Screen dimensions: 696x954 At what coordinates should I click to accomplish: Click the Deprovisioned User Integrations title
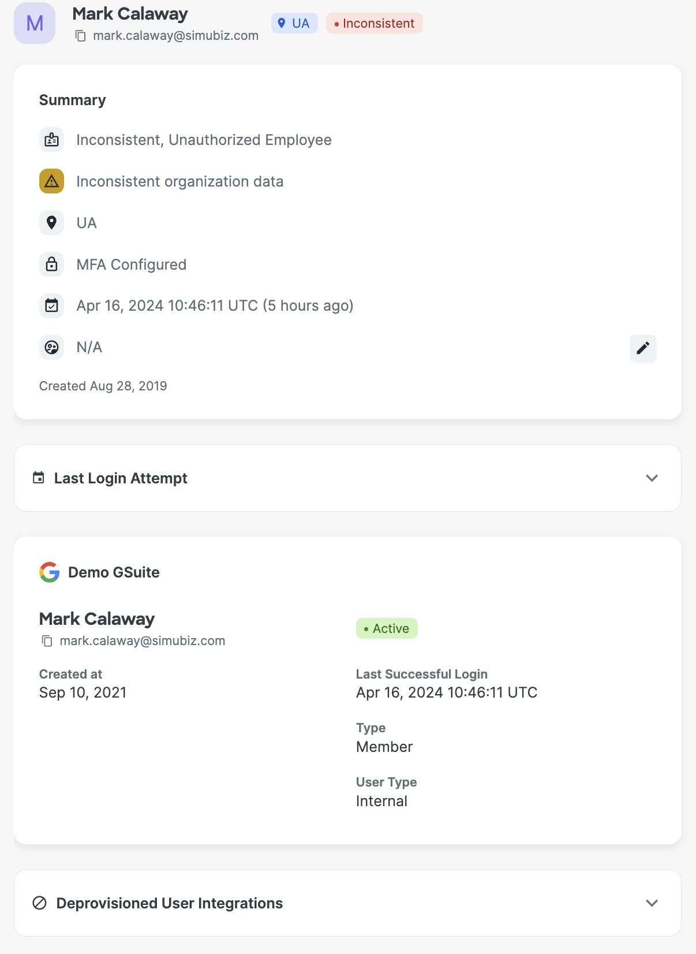(169, 903)
